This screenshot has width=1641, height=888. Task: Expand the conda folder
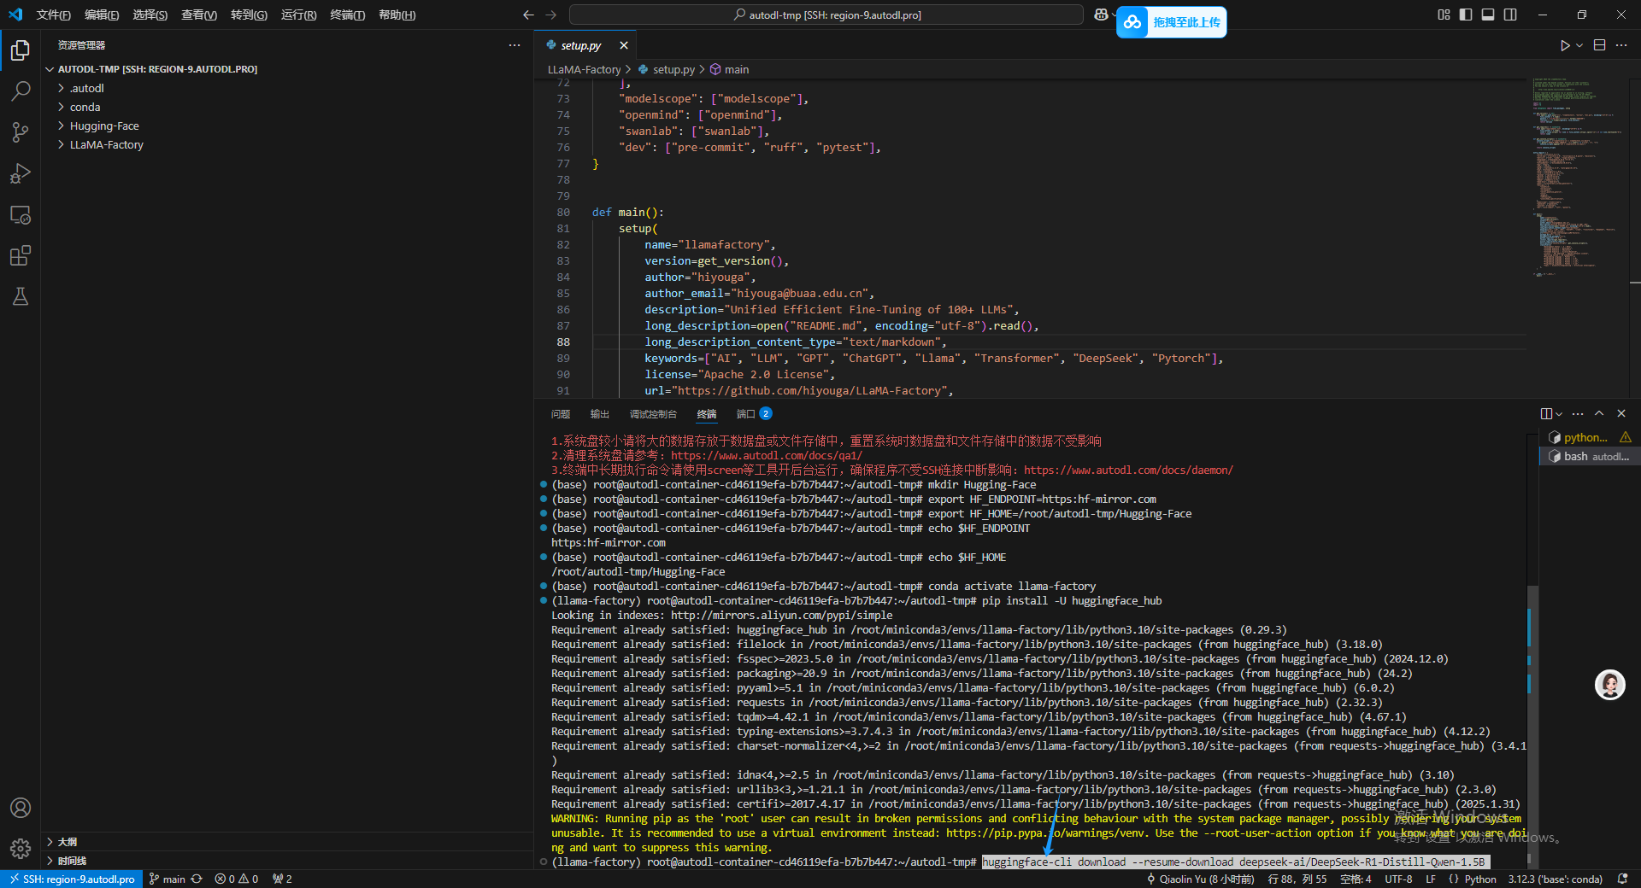click(x=85, y=107)
